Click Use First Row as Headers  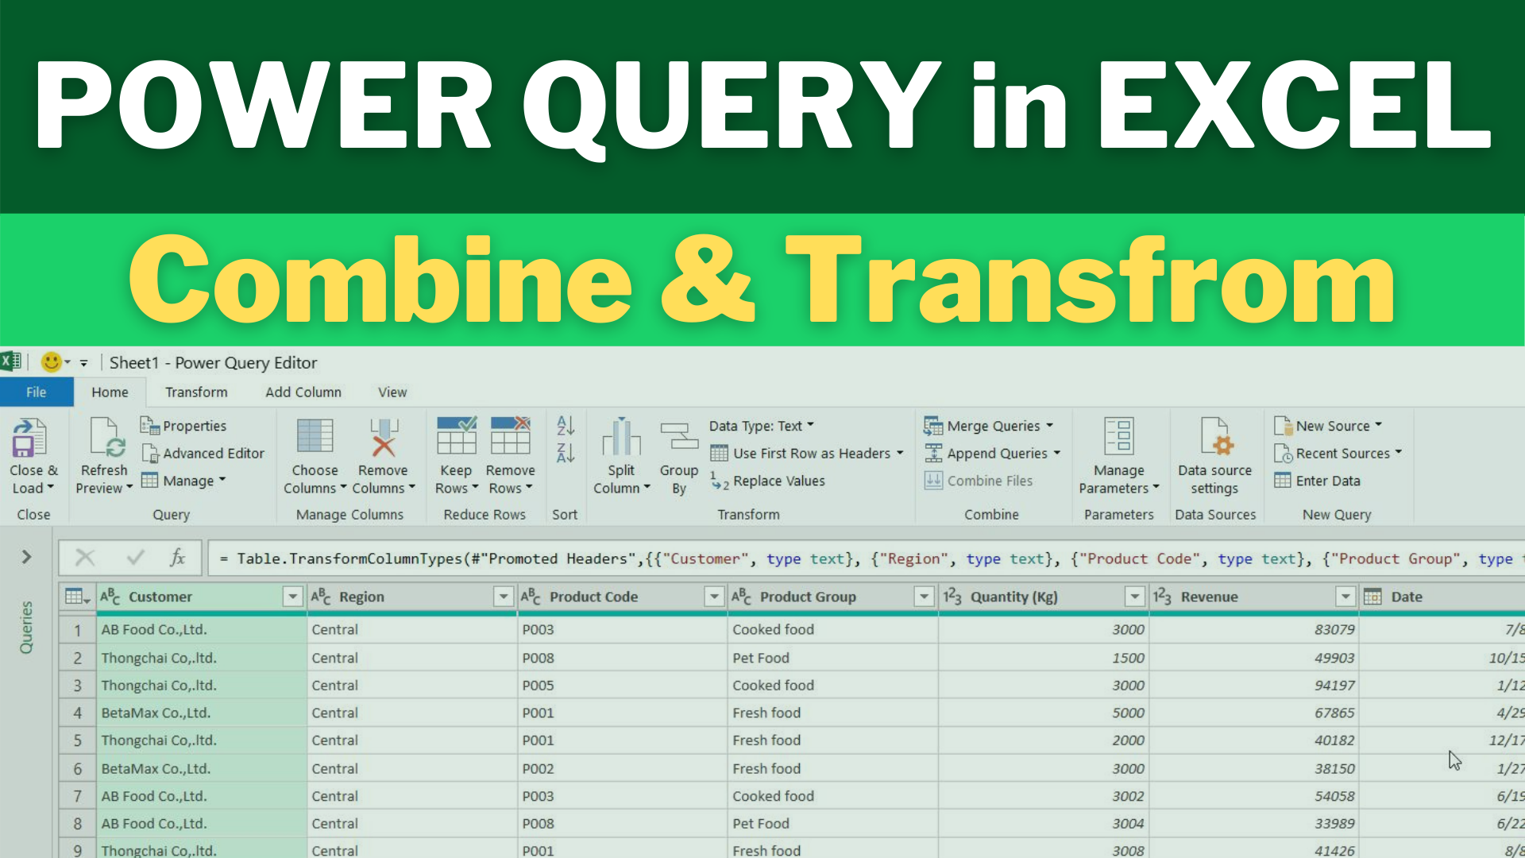coord(807,453)
